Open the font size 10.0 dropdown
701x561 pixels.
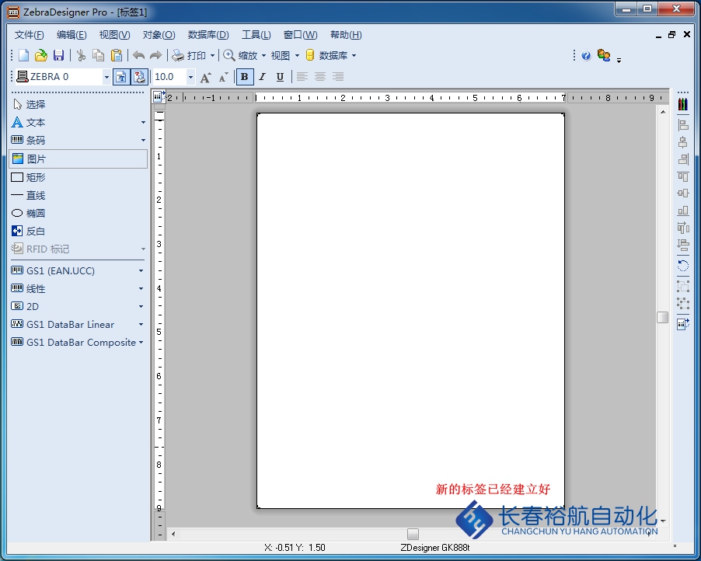coord(190,78)
